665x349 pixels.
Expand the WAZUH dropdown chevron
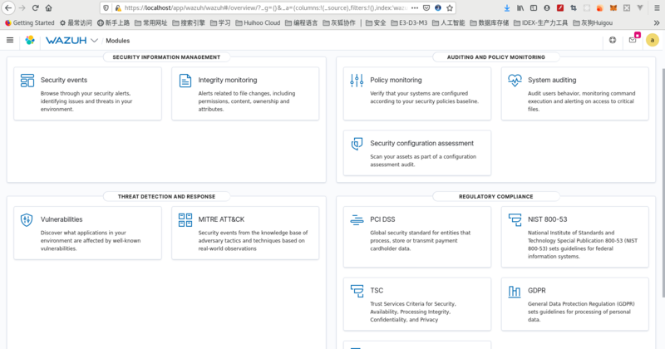(x=94, y=40)
